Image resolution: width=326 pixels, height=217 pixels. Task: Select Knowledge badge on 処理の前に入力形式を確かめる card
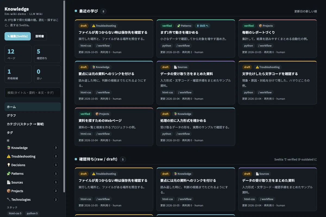[x=183, y=114]
